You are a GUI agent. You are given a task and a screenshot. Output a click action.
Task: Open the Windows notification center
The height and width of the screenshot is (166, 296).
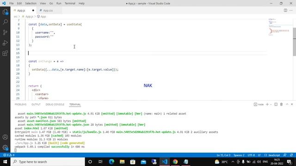pos(290,162)
